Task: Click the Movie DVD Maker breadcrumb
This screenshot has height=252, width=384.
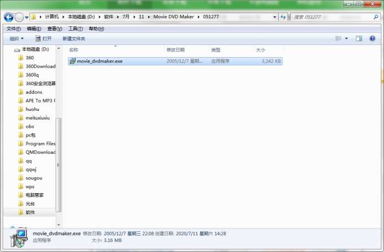Action: click(x=173, y=16)
